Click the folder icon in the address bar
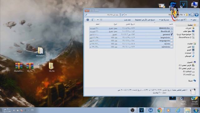Screen dimensions: 200x113 [187, 15]
